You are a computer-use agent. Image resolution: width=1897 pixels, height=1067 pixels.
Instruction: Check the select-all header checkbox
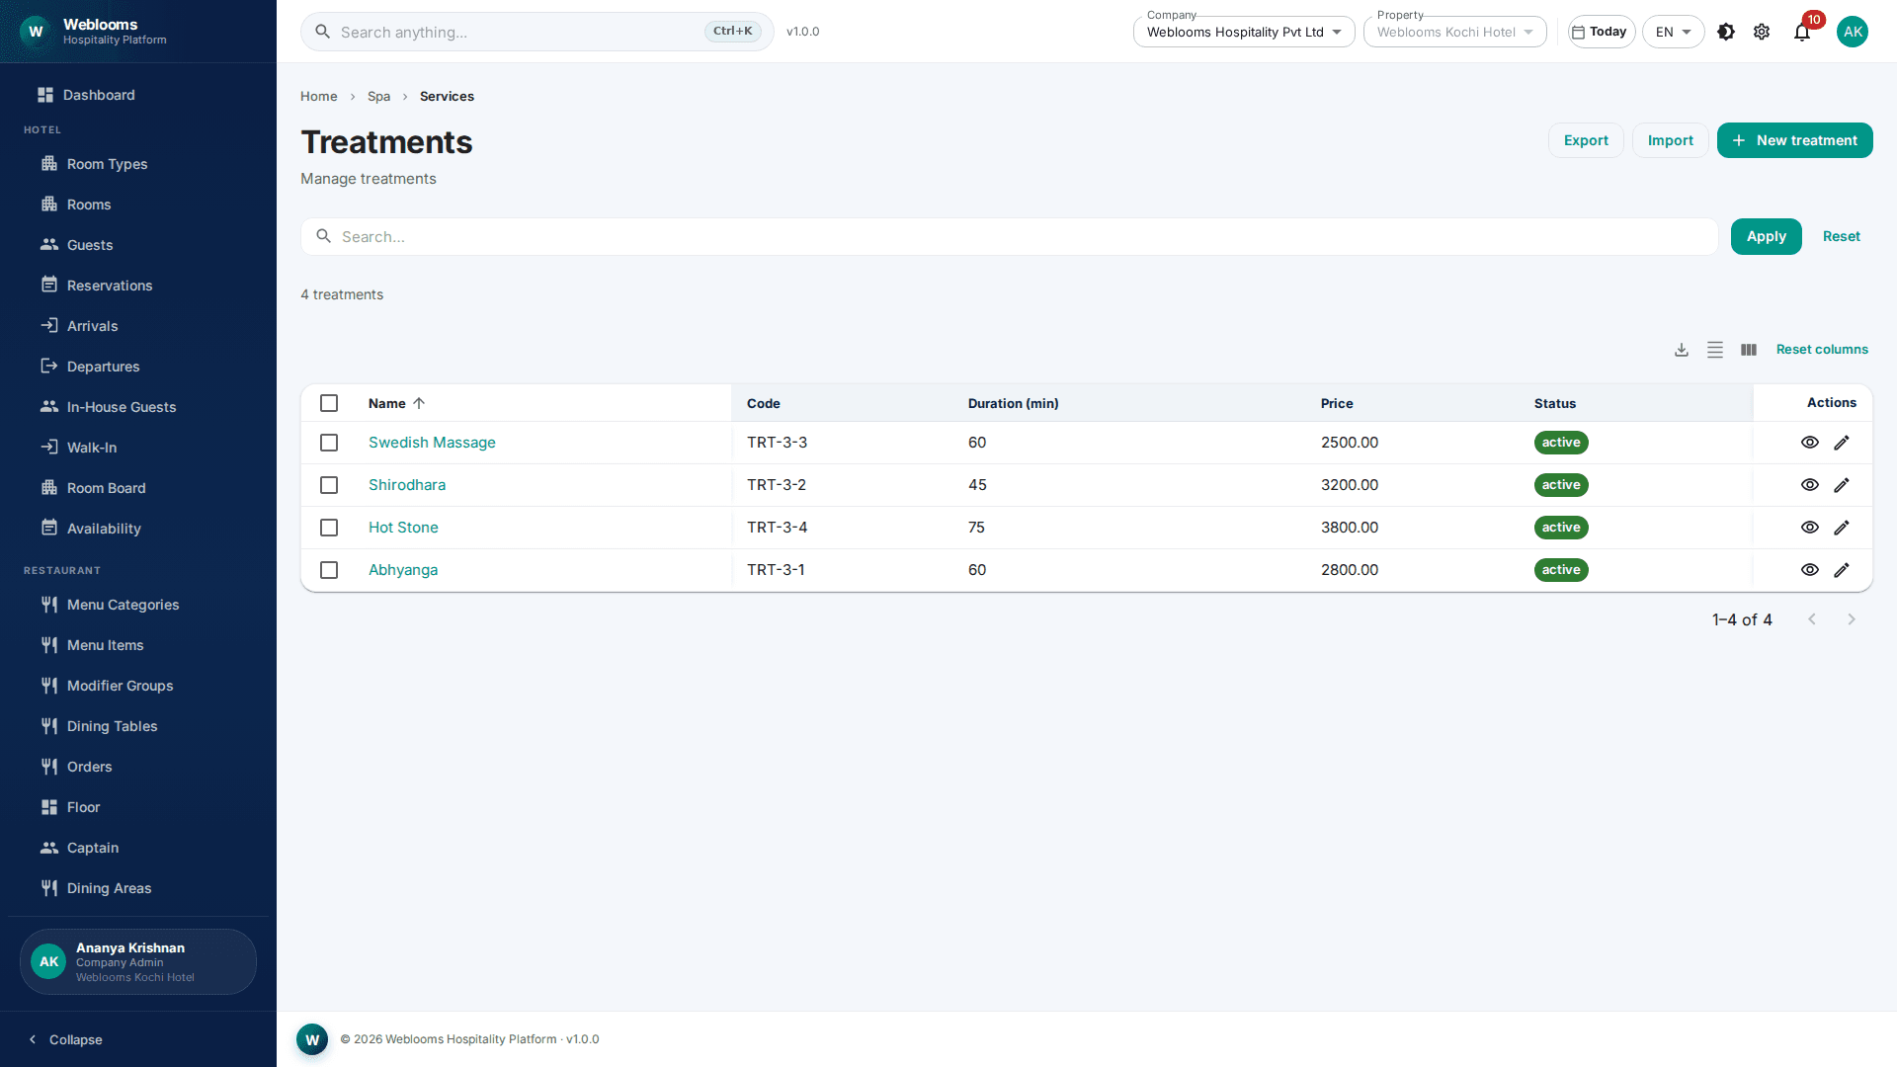(329, 403)
